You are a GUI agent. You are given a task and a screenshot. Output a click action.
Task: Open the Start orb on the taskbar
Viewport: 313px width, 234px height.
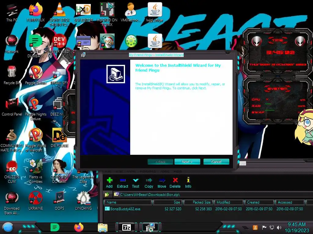coord(8,228)
